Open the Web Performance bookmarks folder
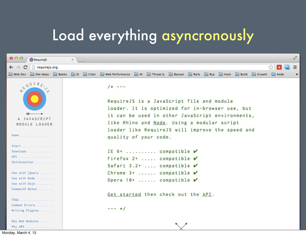The width and height of the screenshot is (306, 236). point(115,74)
